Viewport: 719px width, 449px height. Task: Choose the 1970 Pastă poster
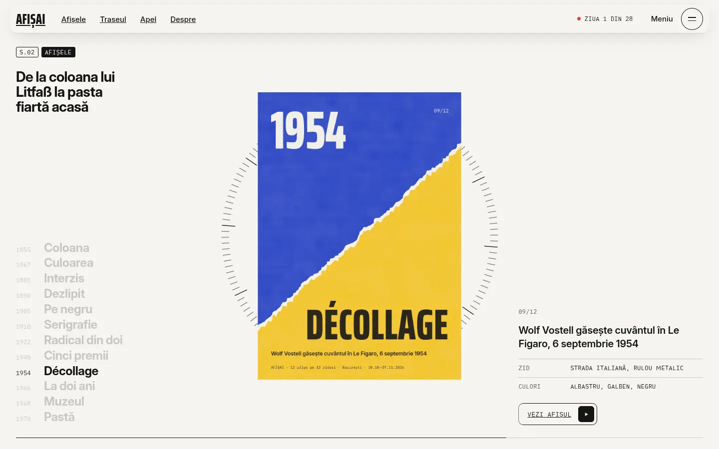45,417
